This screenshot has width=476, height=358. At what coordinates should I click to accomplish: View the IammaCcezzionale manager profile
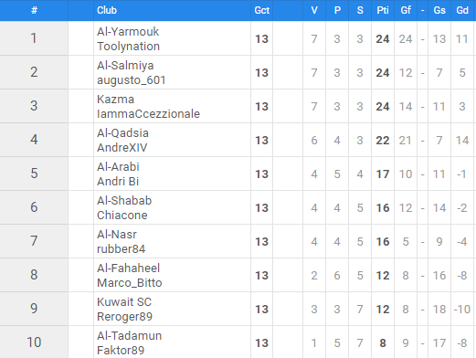[x=148, y=114]
